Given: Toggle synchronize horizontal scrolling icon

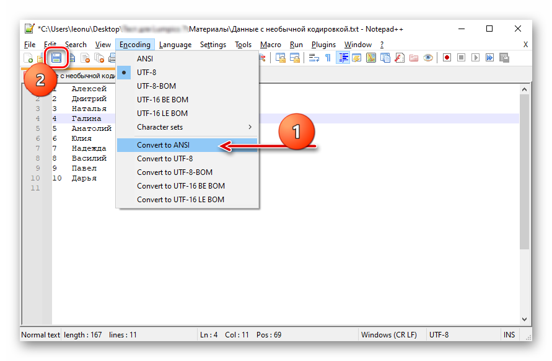Looking at the screenshot, I should (x=295, y=58).
